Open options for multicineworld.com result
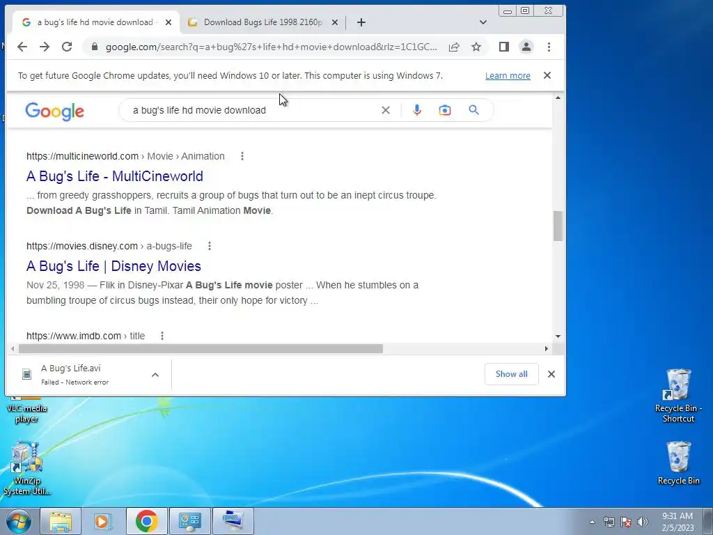The image size is (713, 535). pos(242,156)
